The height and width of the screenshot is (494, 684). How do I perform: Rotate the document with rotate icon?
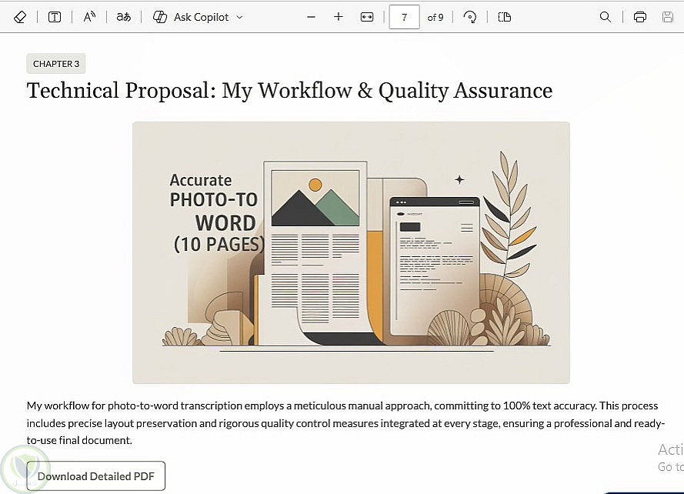(470, 17)
